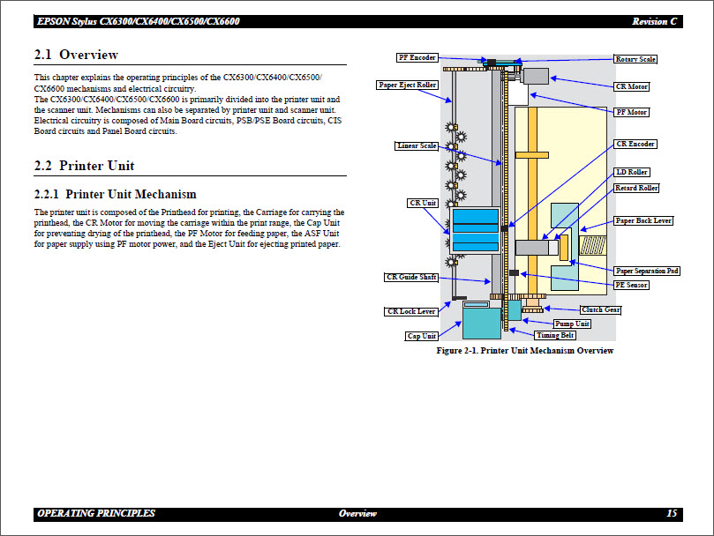The width and height of the screenshot is (714, 536).
Task: Click the PE Sensor label
Action: point(632,285)
